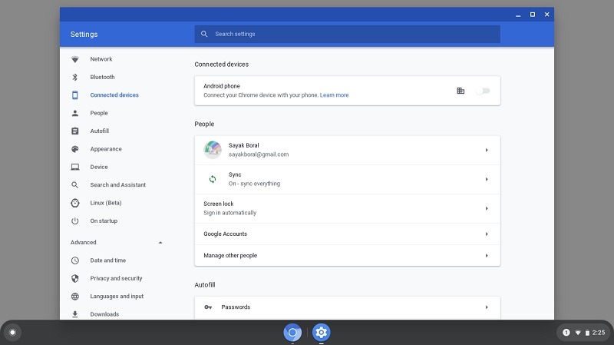Click the Network wifi icon in sidebar
Screen dimensions: 614x345
coord(74,59)
